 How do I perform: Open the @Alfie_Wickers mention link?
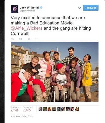point(27,28)
